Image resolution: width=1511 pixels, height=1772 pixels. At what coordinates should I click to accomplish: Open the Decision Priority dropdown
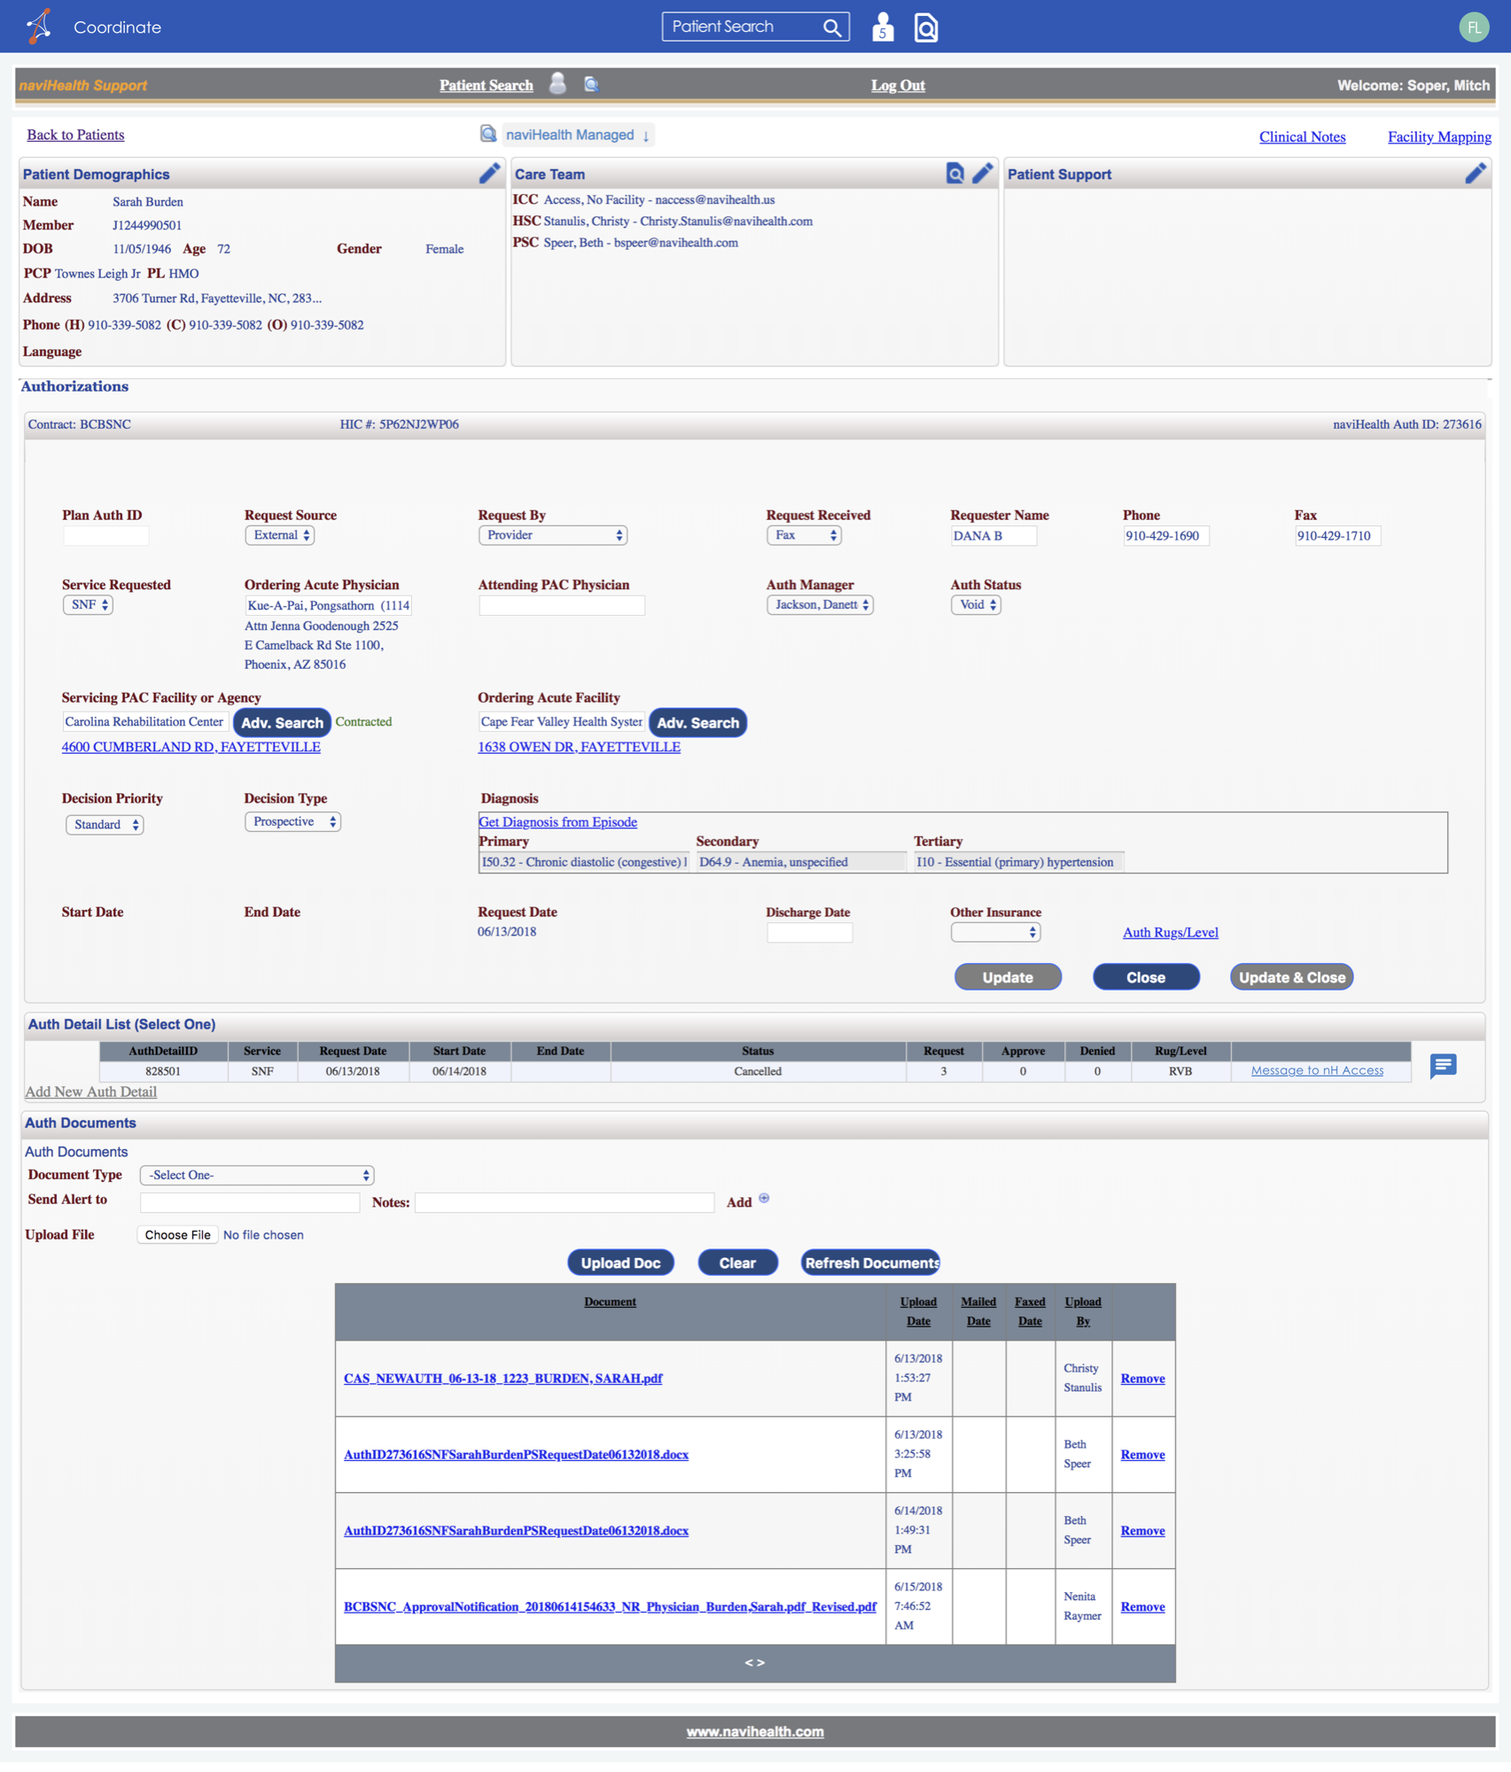tap(105, 825)
